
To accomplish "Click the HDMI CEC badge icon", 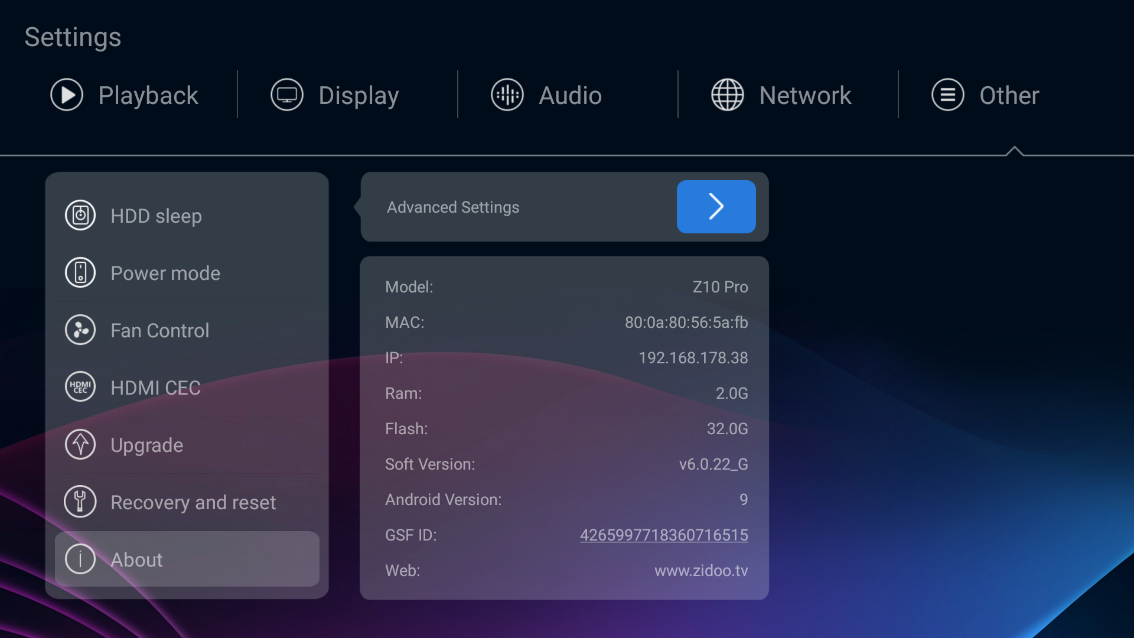I will 80,388.
